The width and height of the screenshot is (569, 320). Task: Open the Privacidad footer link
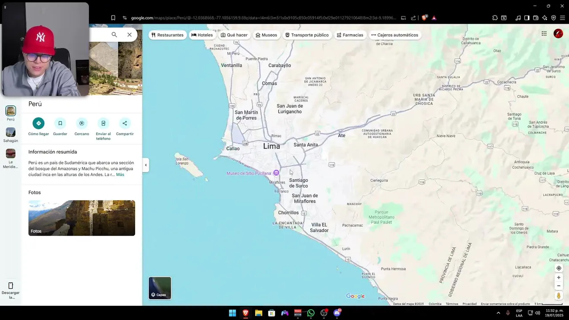tap(469, 304)
